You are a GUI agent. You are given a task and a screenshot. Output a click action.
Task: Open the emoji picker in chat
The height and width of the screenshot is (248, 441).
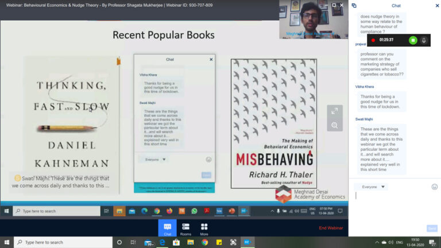(434, 187)
